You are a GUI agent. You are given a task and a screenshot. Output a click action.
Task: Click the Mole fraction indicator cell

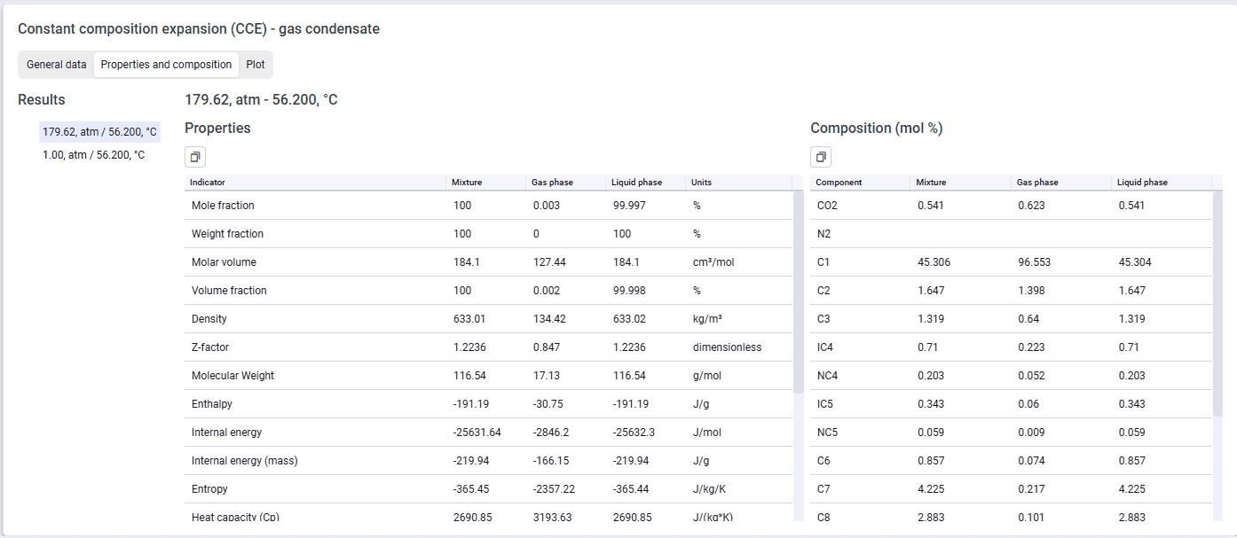tap(315, 206)
